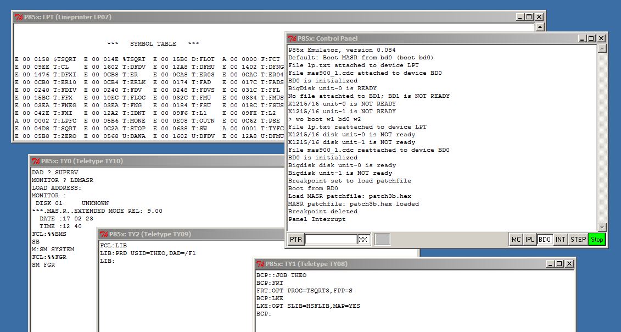This screenshot has width=621, height=332.
Task: Maximize the Control Panel window
Action: click(591, 38)
